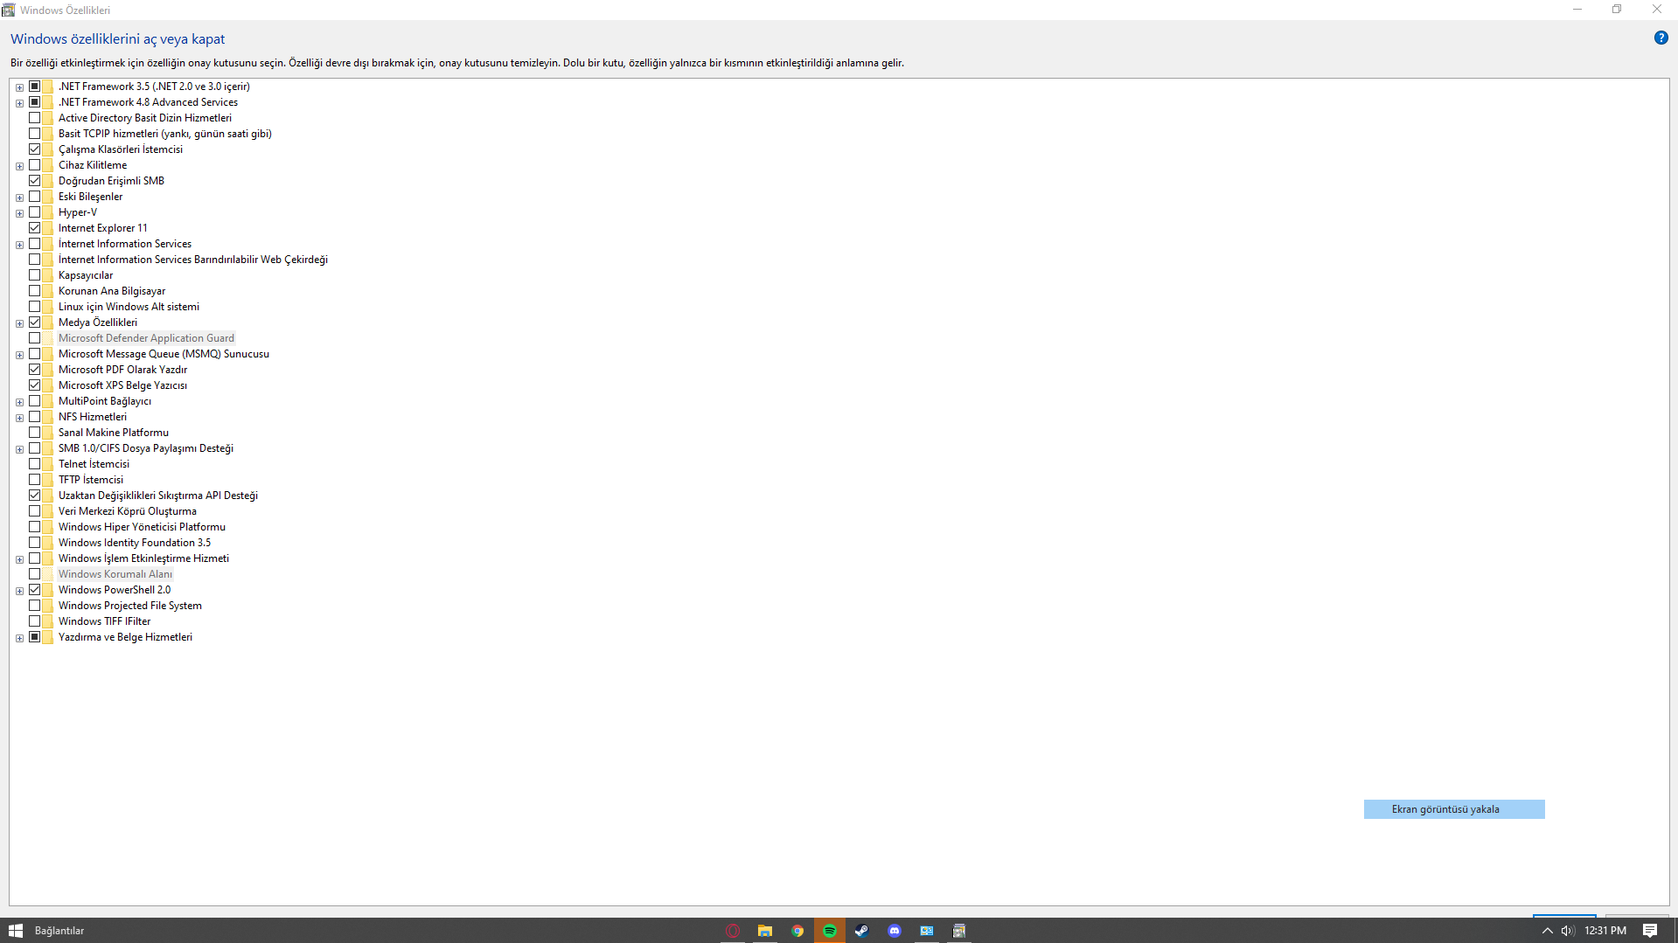The width and height of the screenshot is (1678, 943).
Task: Click the folder icon beside Hyper-V
Action: tap(47, 212)
